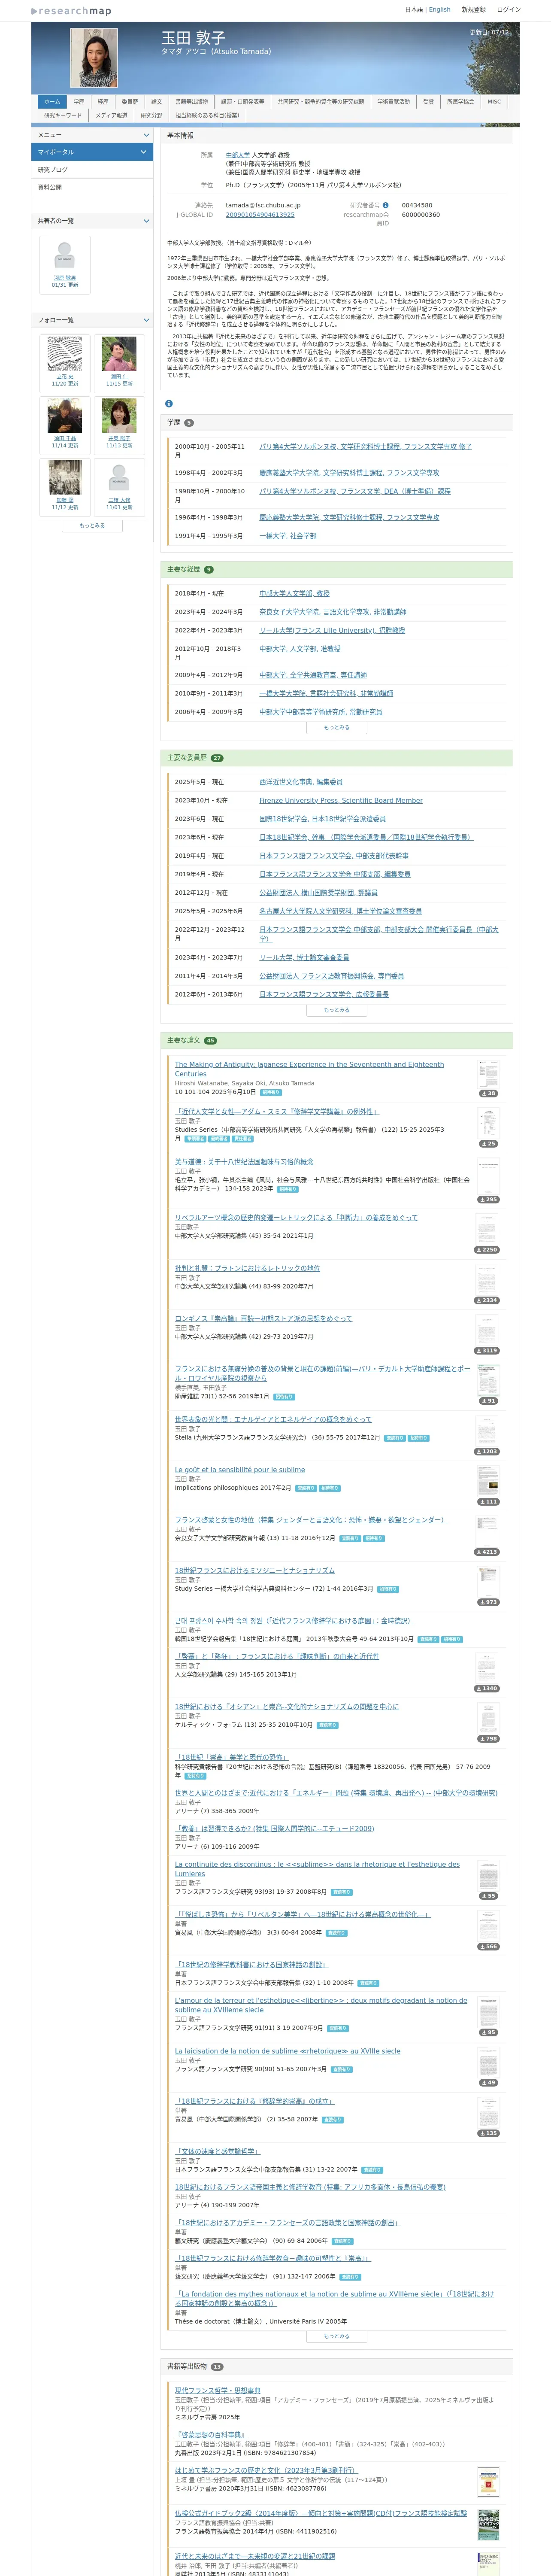Click download badge showing 2250
The image size is (551, 2576).
(487, 1250)
